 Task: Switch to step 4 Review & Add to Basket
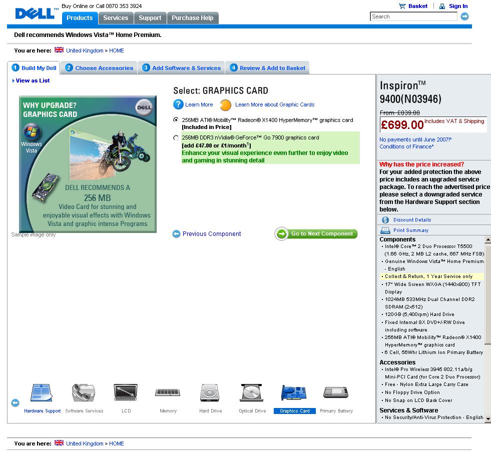tap(267, 68)
